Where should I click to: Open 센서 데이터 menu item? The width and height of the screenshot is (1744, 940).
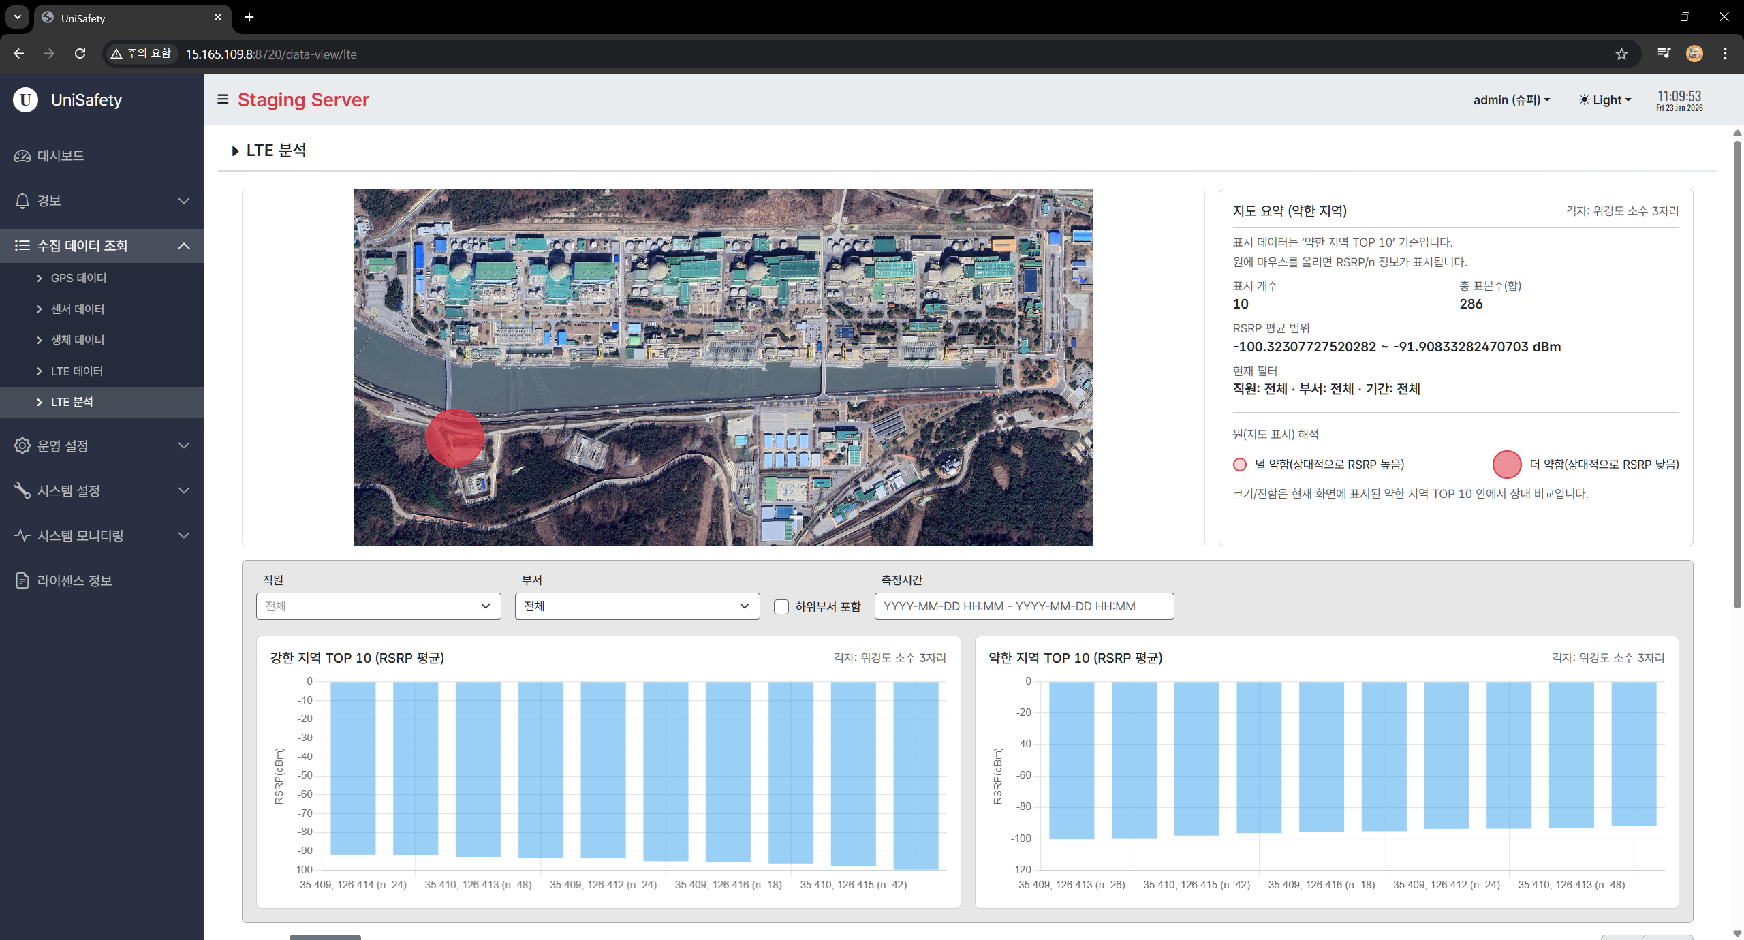(x=78, y=309)
